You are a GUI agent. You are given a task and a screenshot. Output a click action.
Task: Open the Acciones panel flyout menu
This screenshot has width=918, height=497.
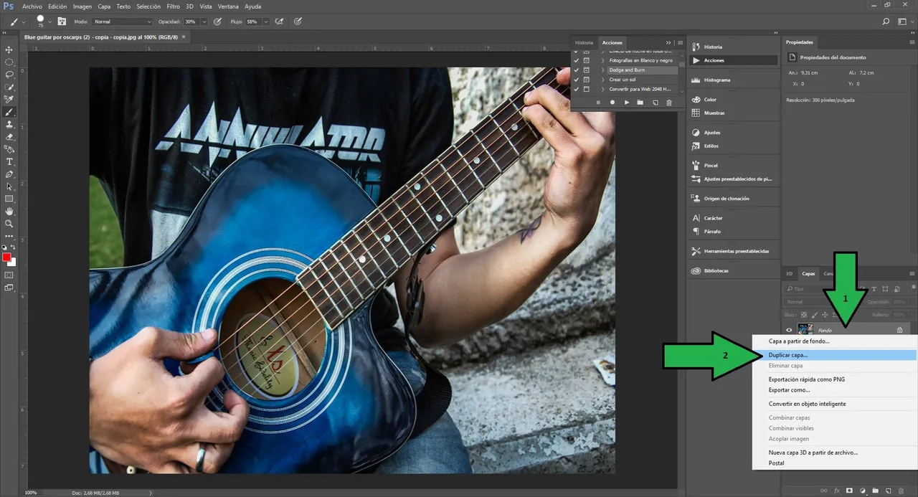(680, 43)
